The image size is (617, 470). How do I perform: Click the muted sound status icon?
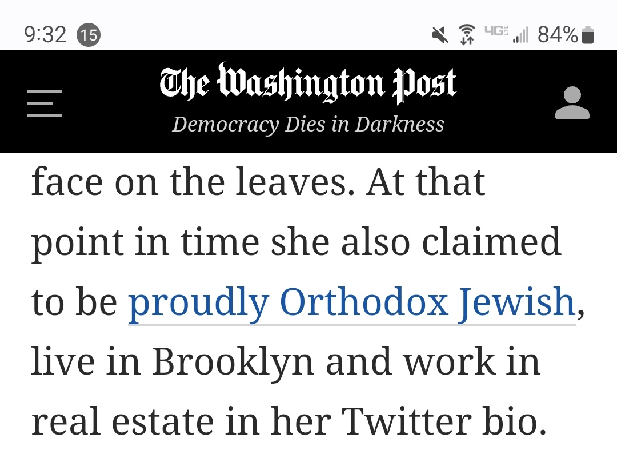(x=440, y=35)
